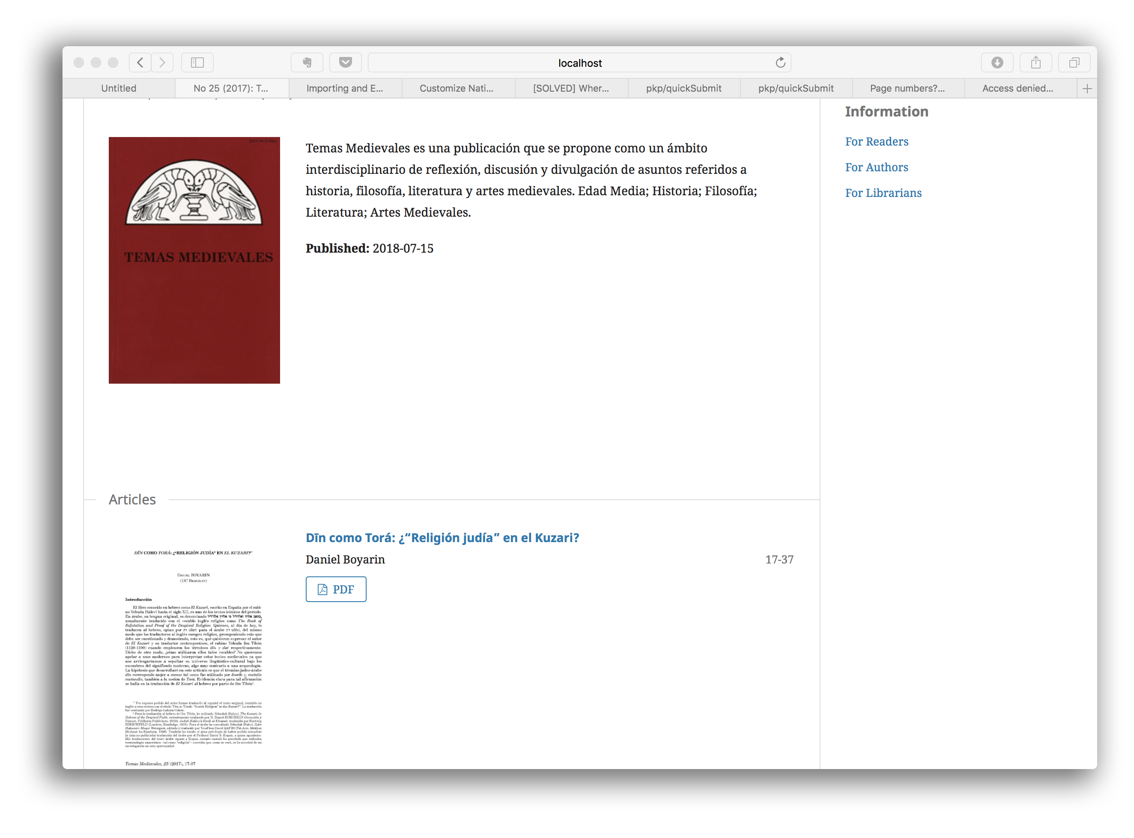Open the For Readers link
The width and height of the screenshot is (1134, 838).
point(876,142)
